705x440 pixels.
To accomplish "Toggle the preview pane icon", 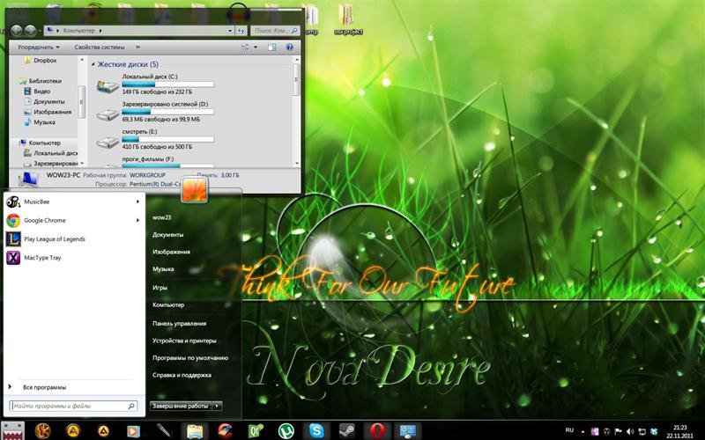I will 271,48.
